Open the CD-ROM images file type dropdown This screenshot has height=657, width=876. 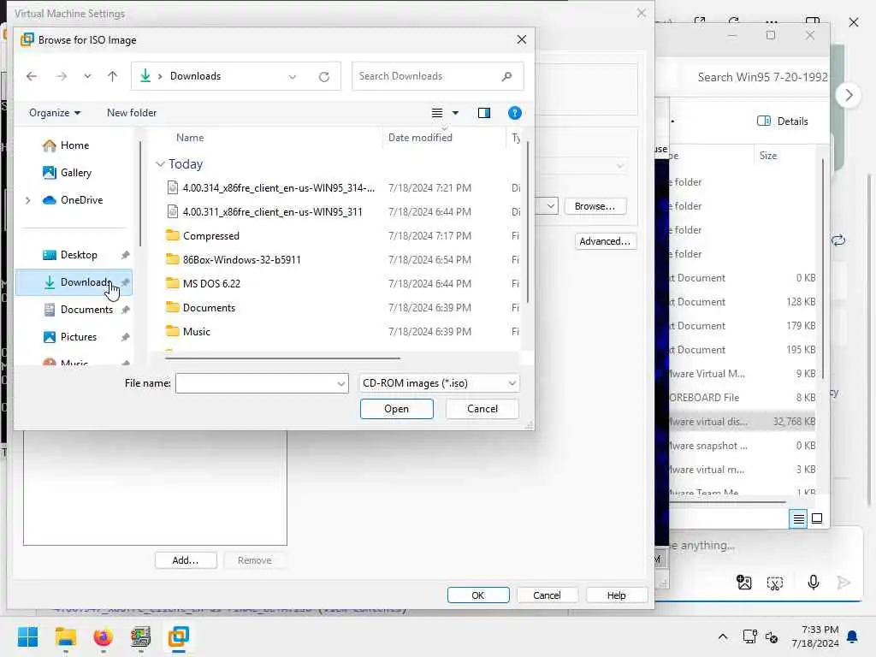click(439, 383)
